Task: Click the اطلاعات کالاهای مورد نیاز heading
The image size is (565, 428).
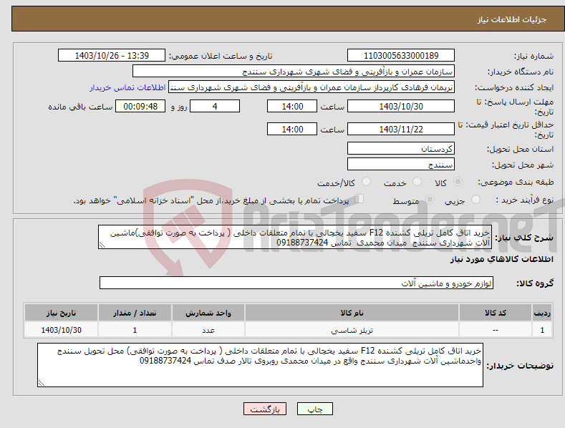Action: [x=501, y=259]
